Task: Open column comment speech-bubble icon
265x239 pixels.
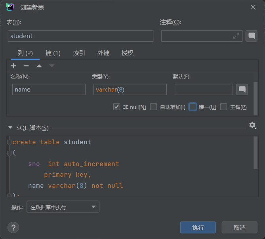Action: pos(242,90)
